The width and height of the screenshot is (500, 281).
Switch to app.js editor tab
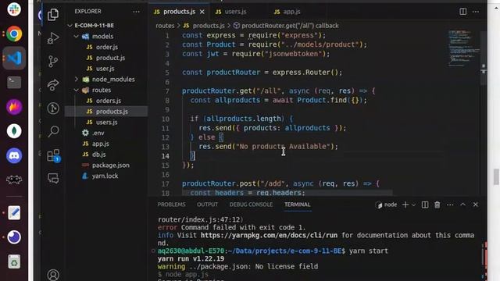click(291, 12)
